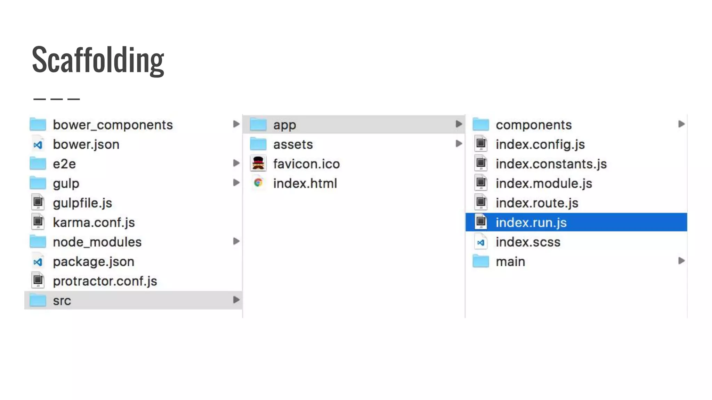Click the VS Code icon next to package.json

pyautogui.click(x=38, y=262)
